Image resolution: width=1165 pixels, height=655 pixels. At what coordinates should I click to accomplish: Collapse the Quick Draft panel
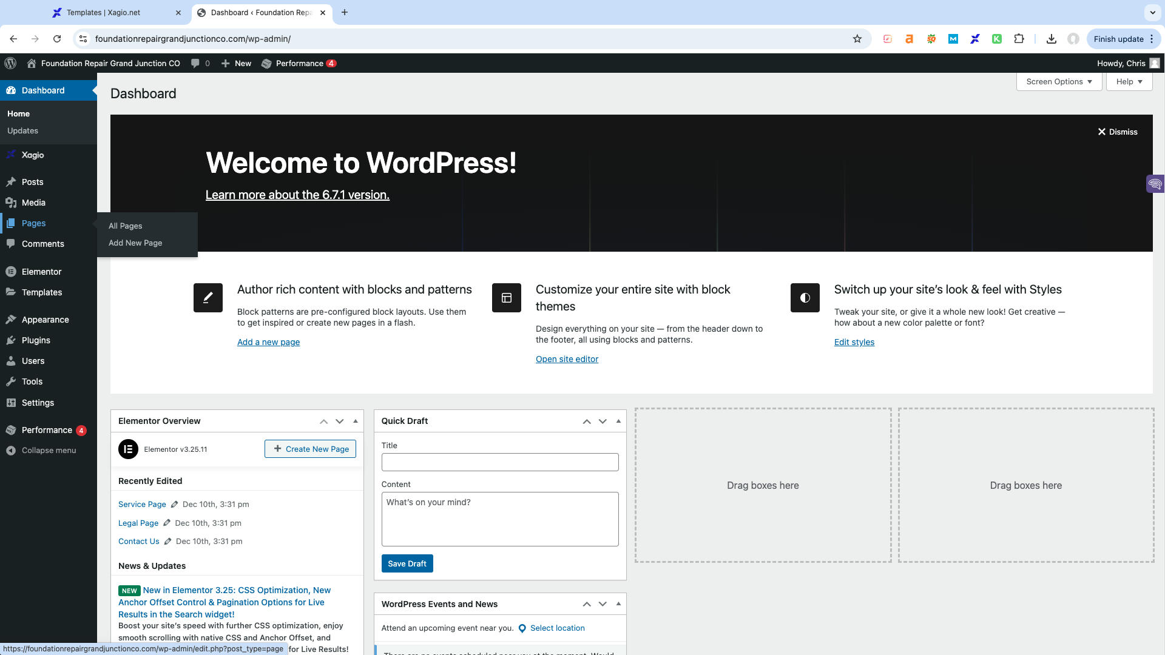tap(618, 422)
